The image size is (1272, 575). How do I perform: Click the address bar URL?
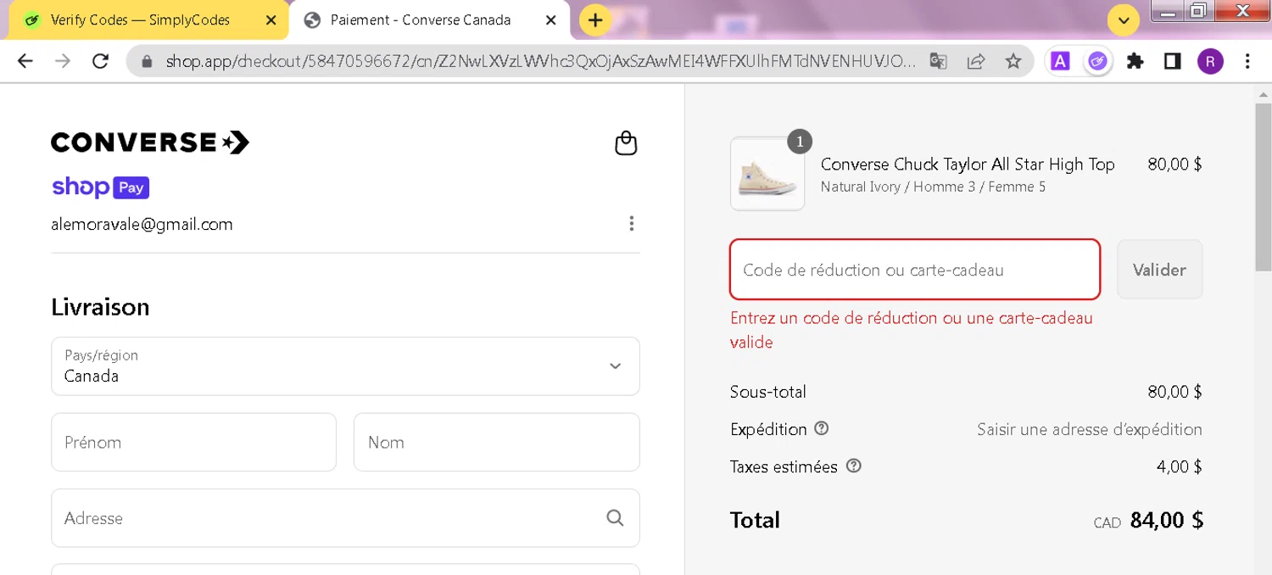(540, 61)
